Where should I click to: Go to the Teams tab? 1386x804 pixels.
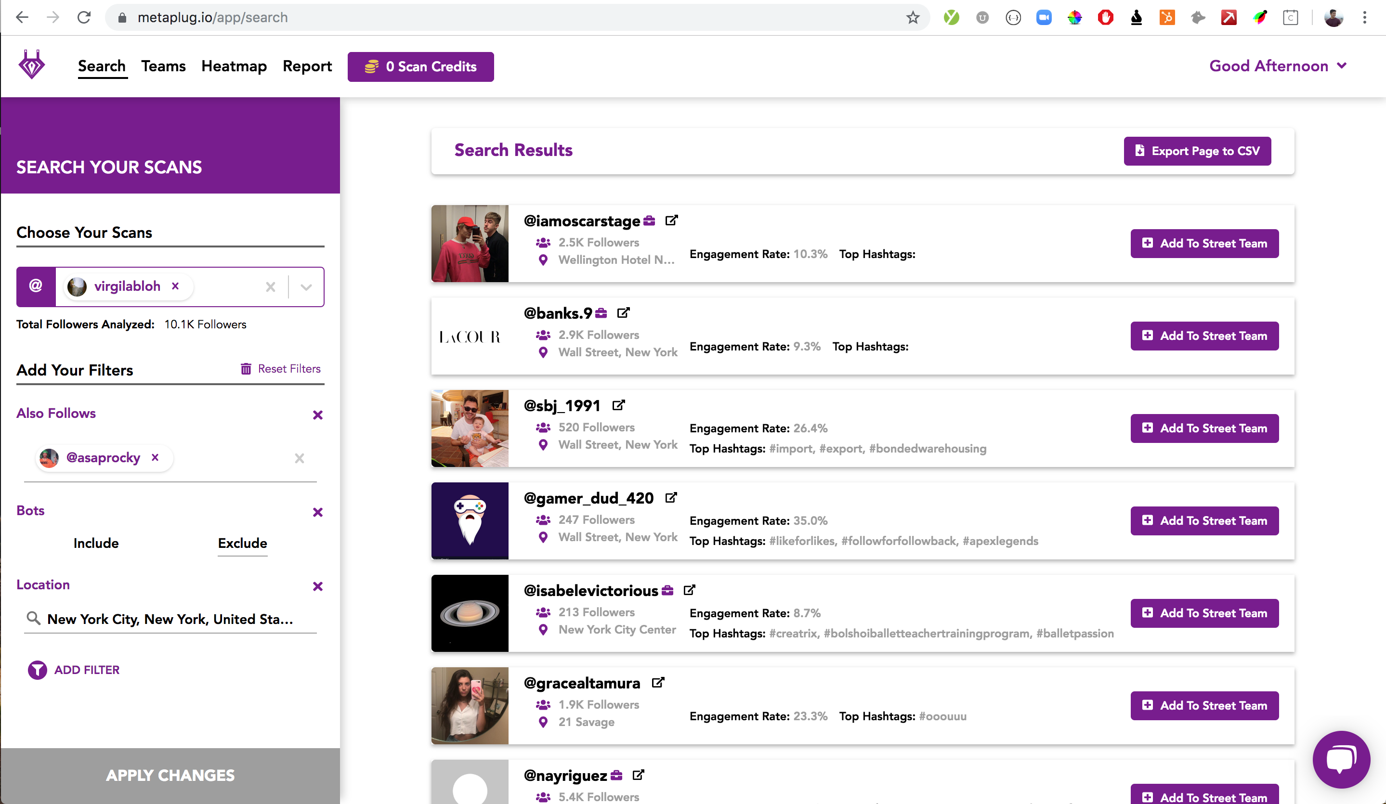(x=163, y=66)
